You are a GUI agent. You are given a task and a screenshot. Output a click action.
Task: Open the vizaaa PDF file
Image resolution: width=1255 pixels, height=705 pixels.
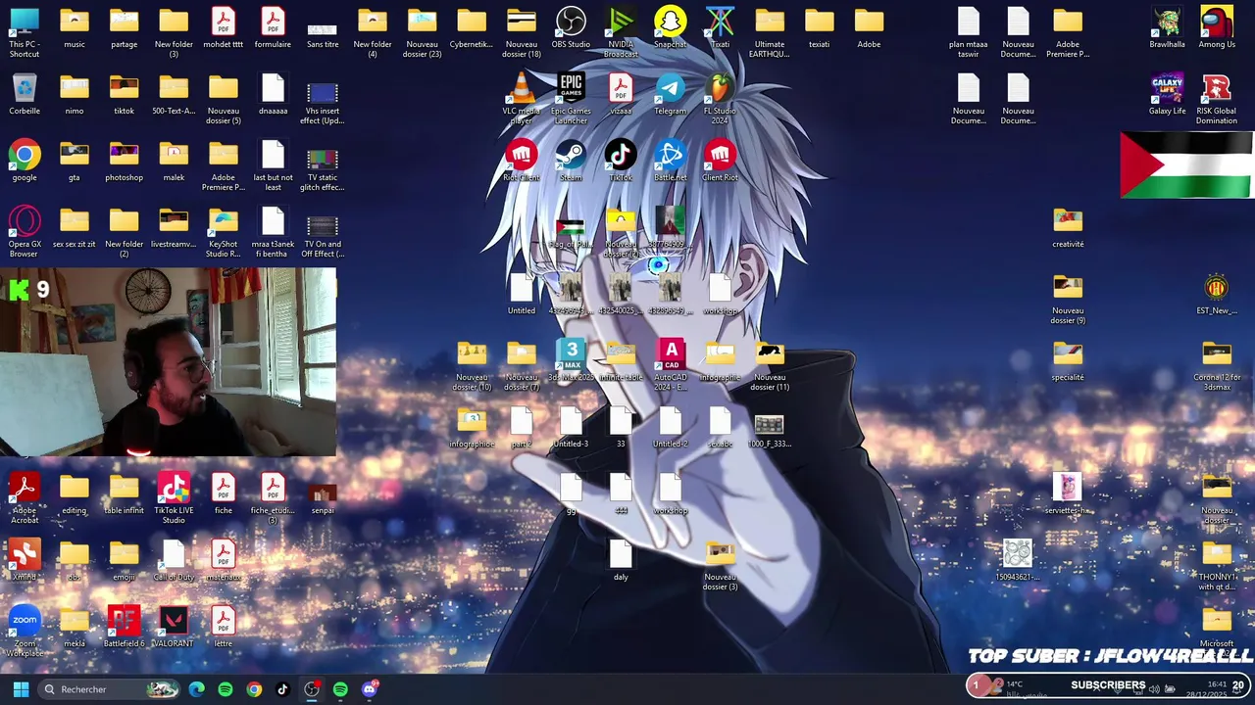click(621, 94)
